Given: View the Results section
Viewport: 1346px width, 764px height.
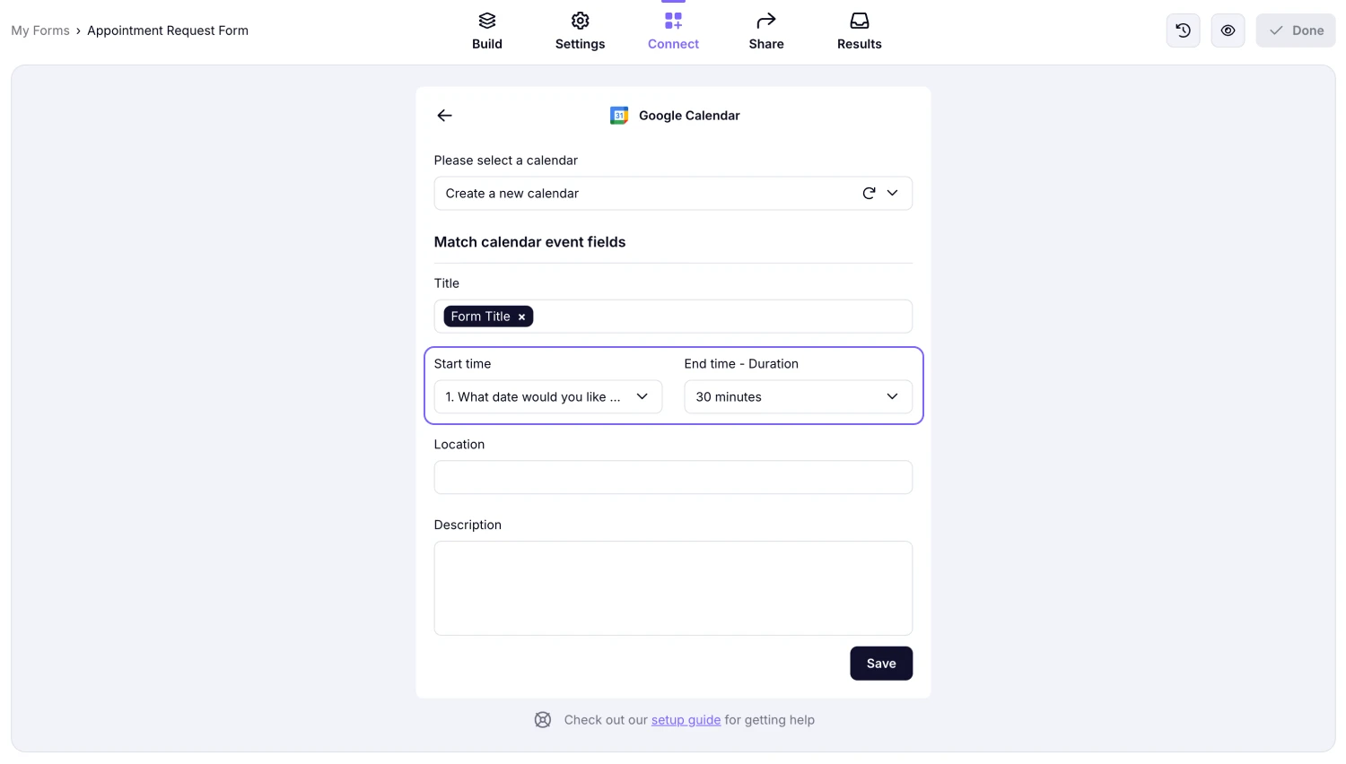Looking at the screenshot, I should click(859, 30).
